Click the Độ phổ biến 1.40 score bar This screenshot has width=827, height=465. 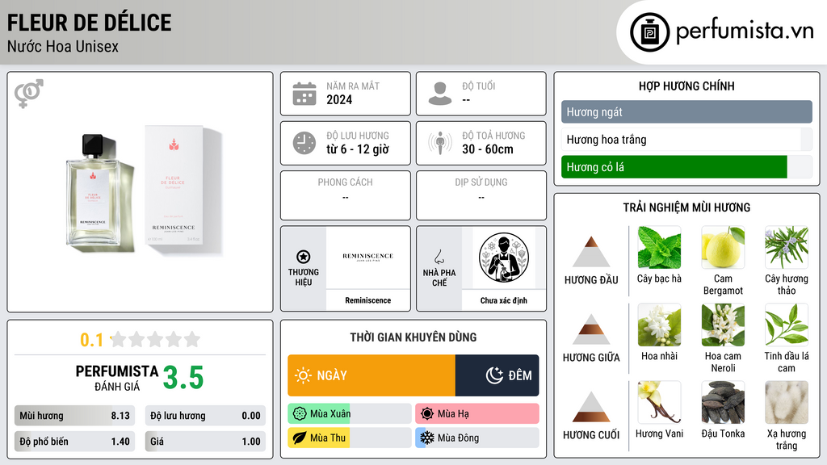[74, 442]
